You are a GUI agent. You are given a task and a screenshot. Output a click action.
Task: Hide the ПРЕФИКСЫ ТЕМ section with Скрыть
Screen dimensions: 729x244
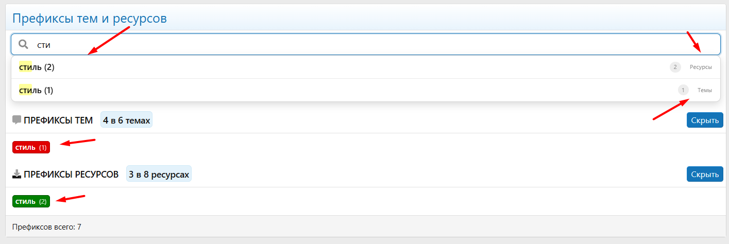[x=704, y=120]
